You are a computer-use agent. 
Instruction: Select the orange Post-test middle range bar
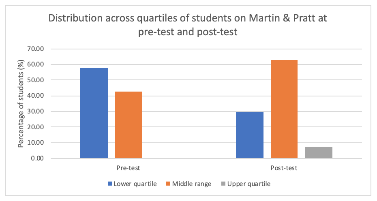click(x=284, y=109)
